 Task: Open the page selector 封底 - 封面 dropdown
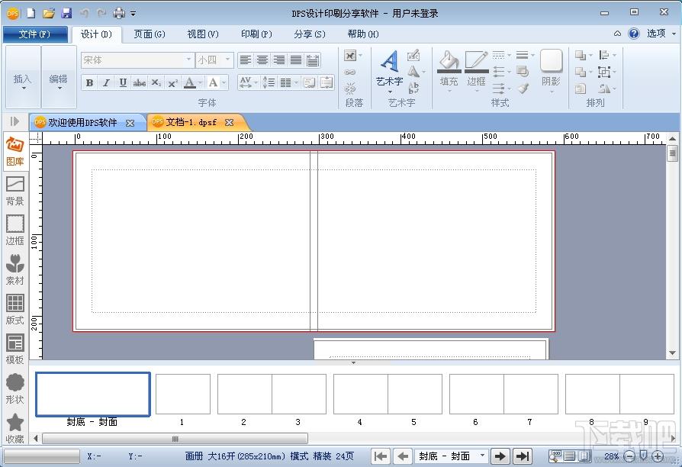pyautogui.click(x=481, y=456)
